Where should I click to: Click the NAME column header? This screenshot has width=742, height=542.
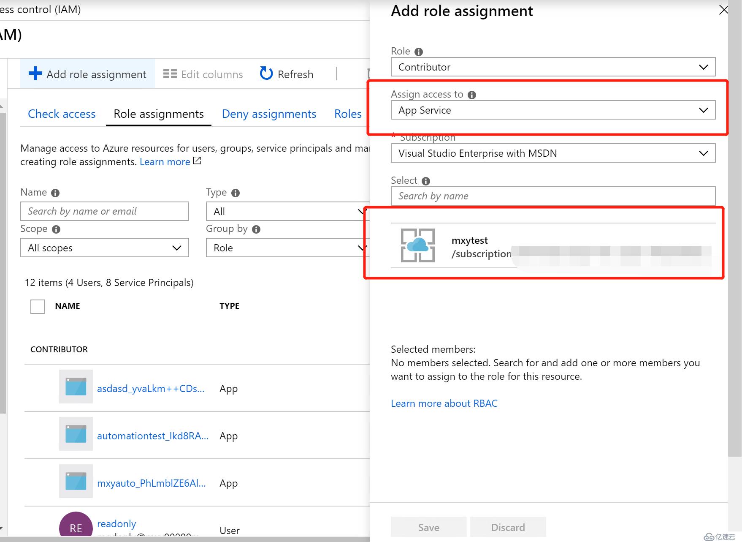tap(68, 306)
